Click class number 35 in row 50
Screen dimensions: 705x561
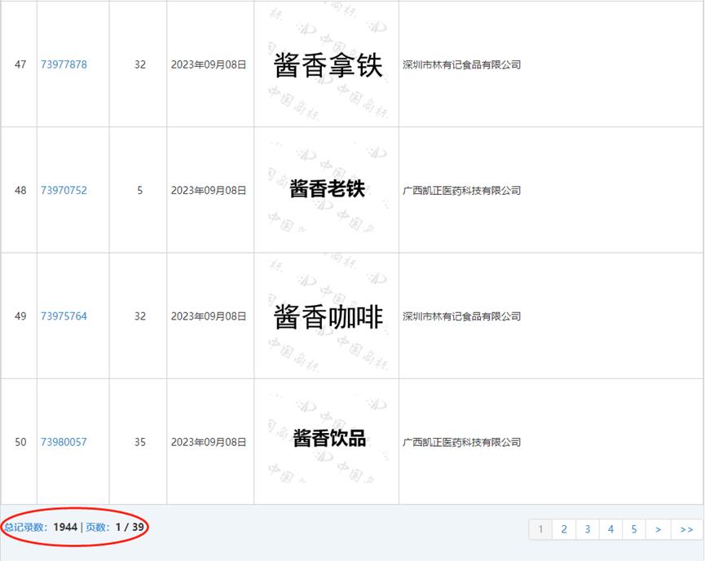(140, 443)
